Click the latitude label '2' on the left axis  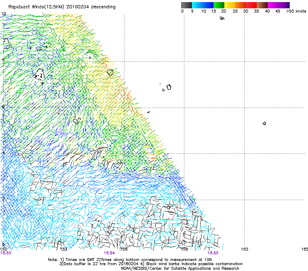(3, 199)
